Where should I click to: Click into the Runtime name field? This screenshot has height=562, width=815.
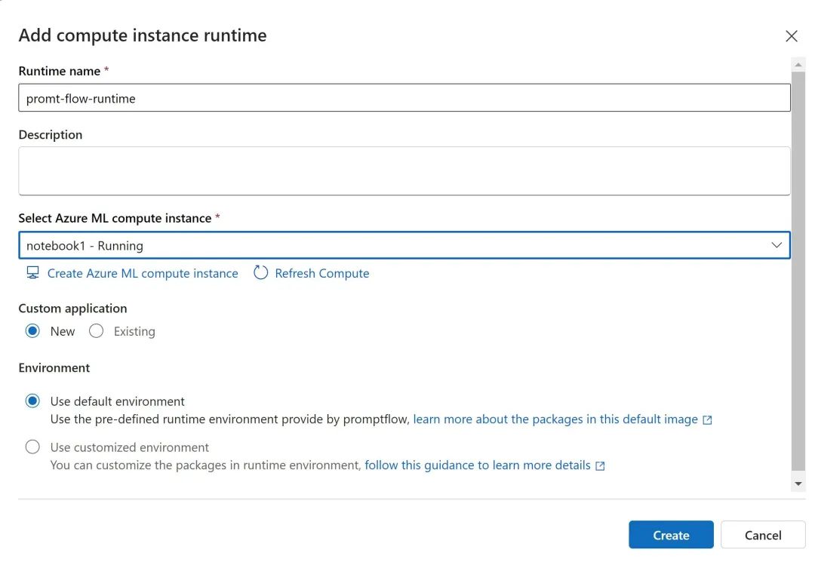point(404,98)
